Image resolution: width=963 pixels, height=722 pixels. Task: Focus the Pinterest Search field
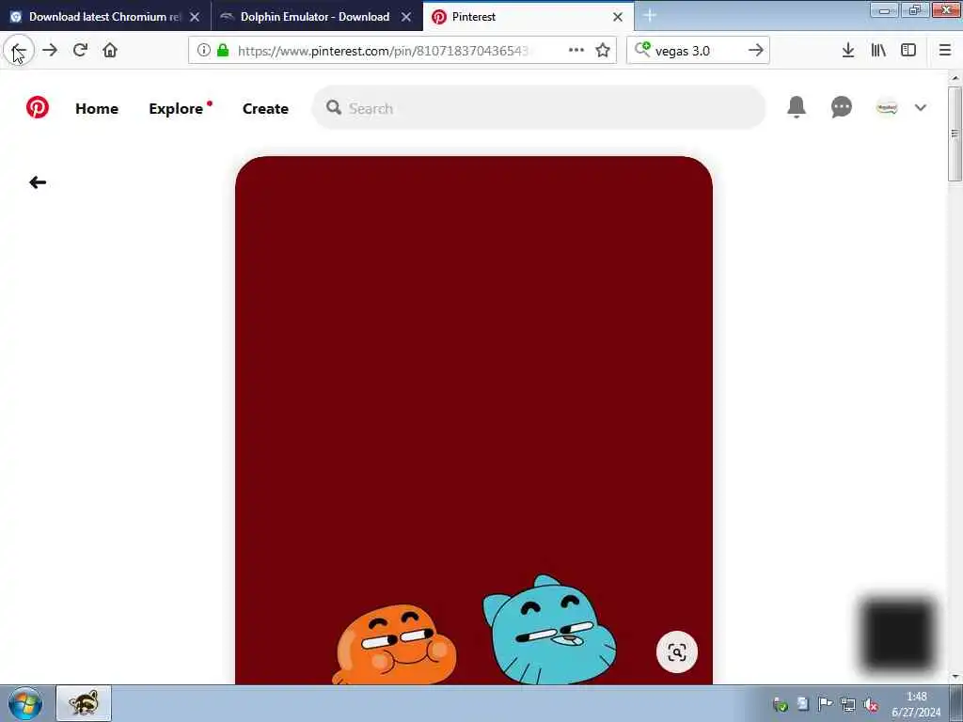[539, 108]
